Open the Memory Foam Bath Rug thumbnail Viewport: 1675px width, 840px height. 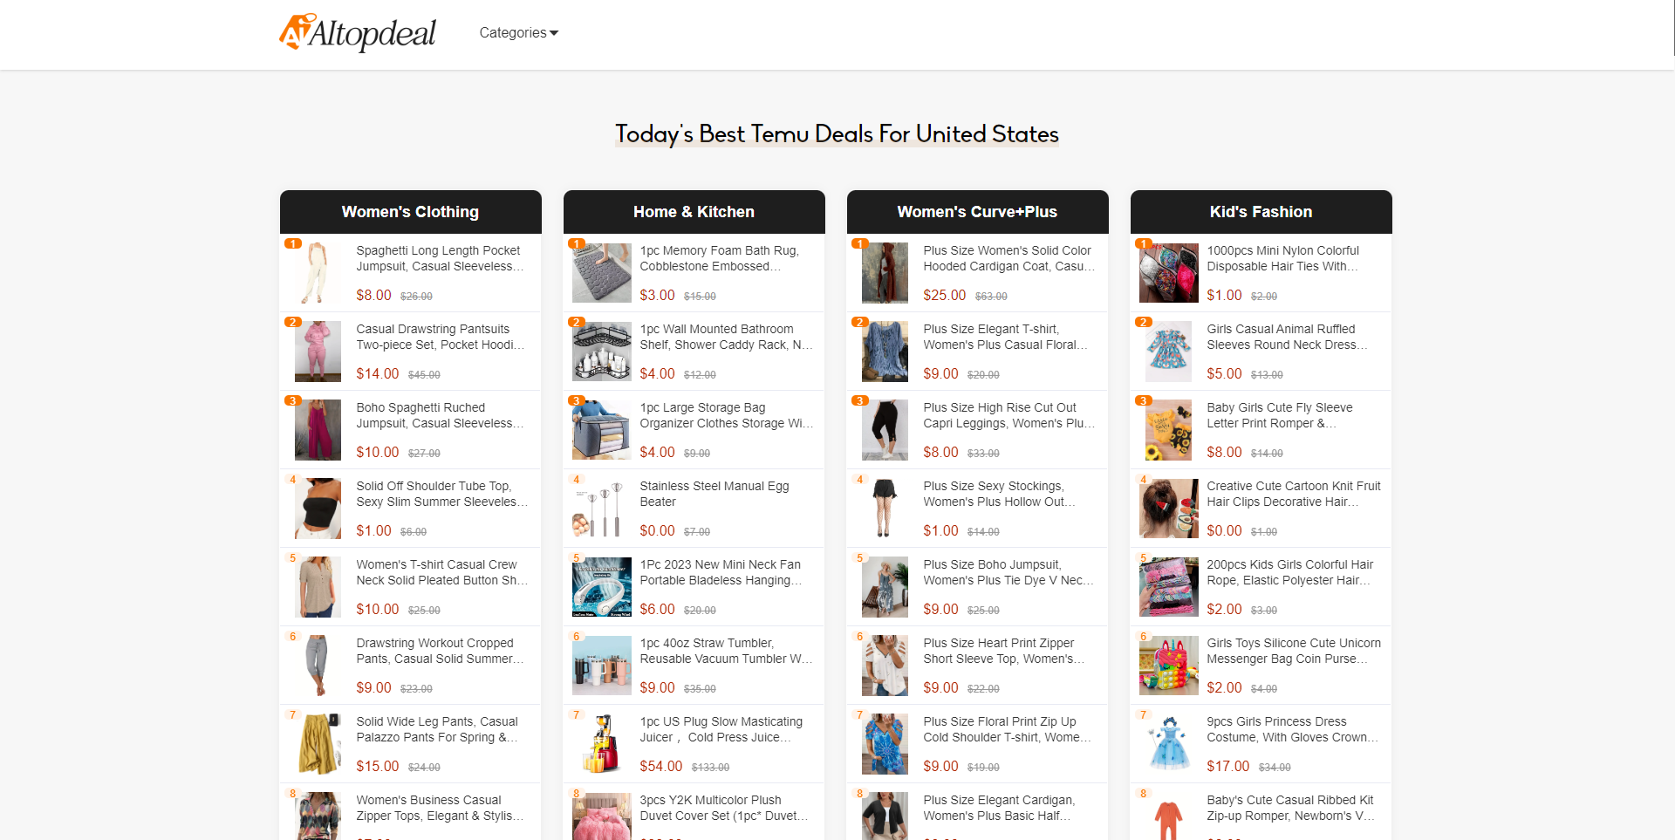pos(601,273)
